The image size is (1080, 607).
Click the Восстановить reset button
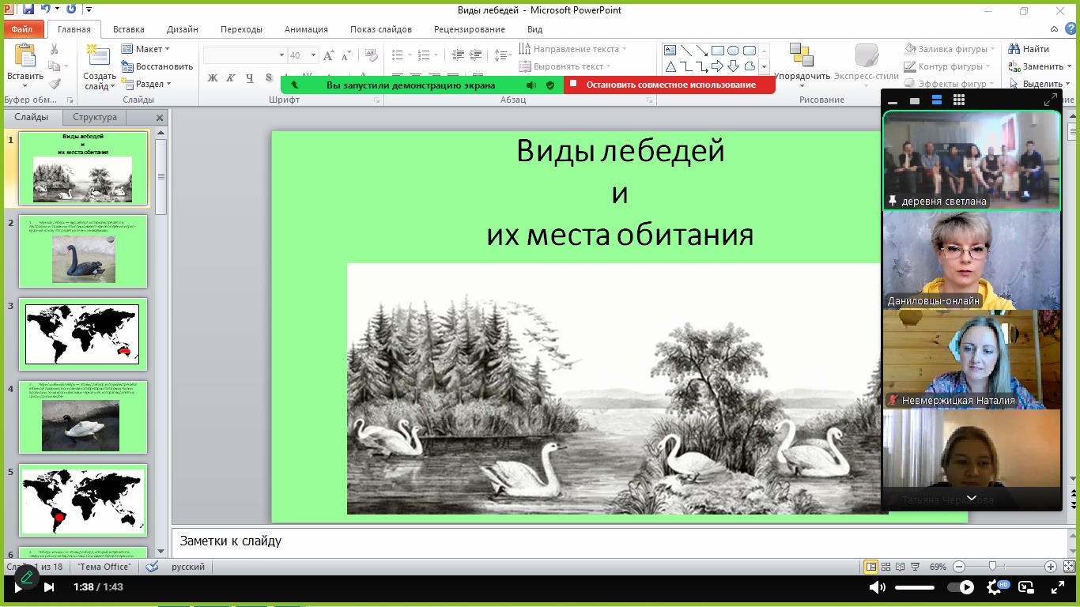(157, 66)
